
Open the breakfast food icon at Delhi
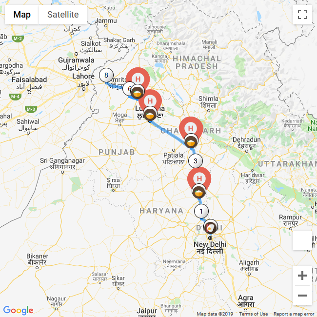coord(211,227)
